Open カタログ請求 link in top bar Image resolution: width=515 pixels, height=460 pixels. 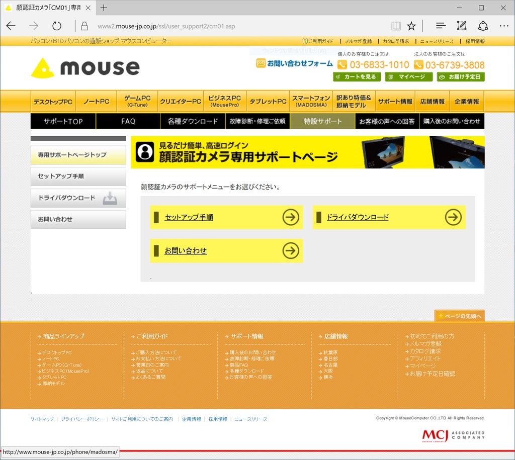tap(396, 41)
